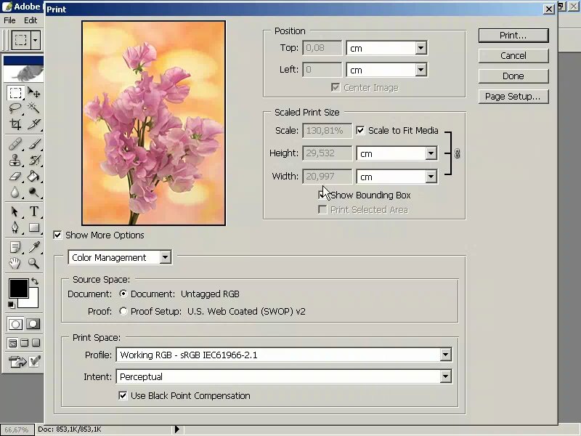Viewport: 581px width, 436px height.
Task: Open tool preset picker arrow
Action: point(35,40)
